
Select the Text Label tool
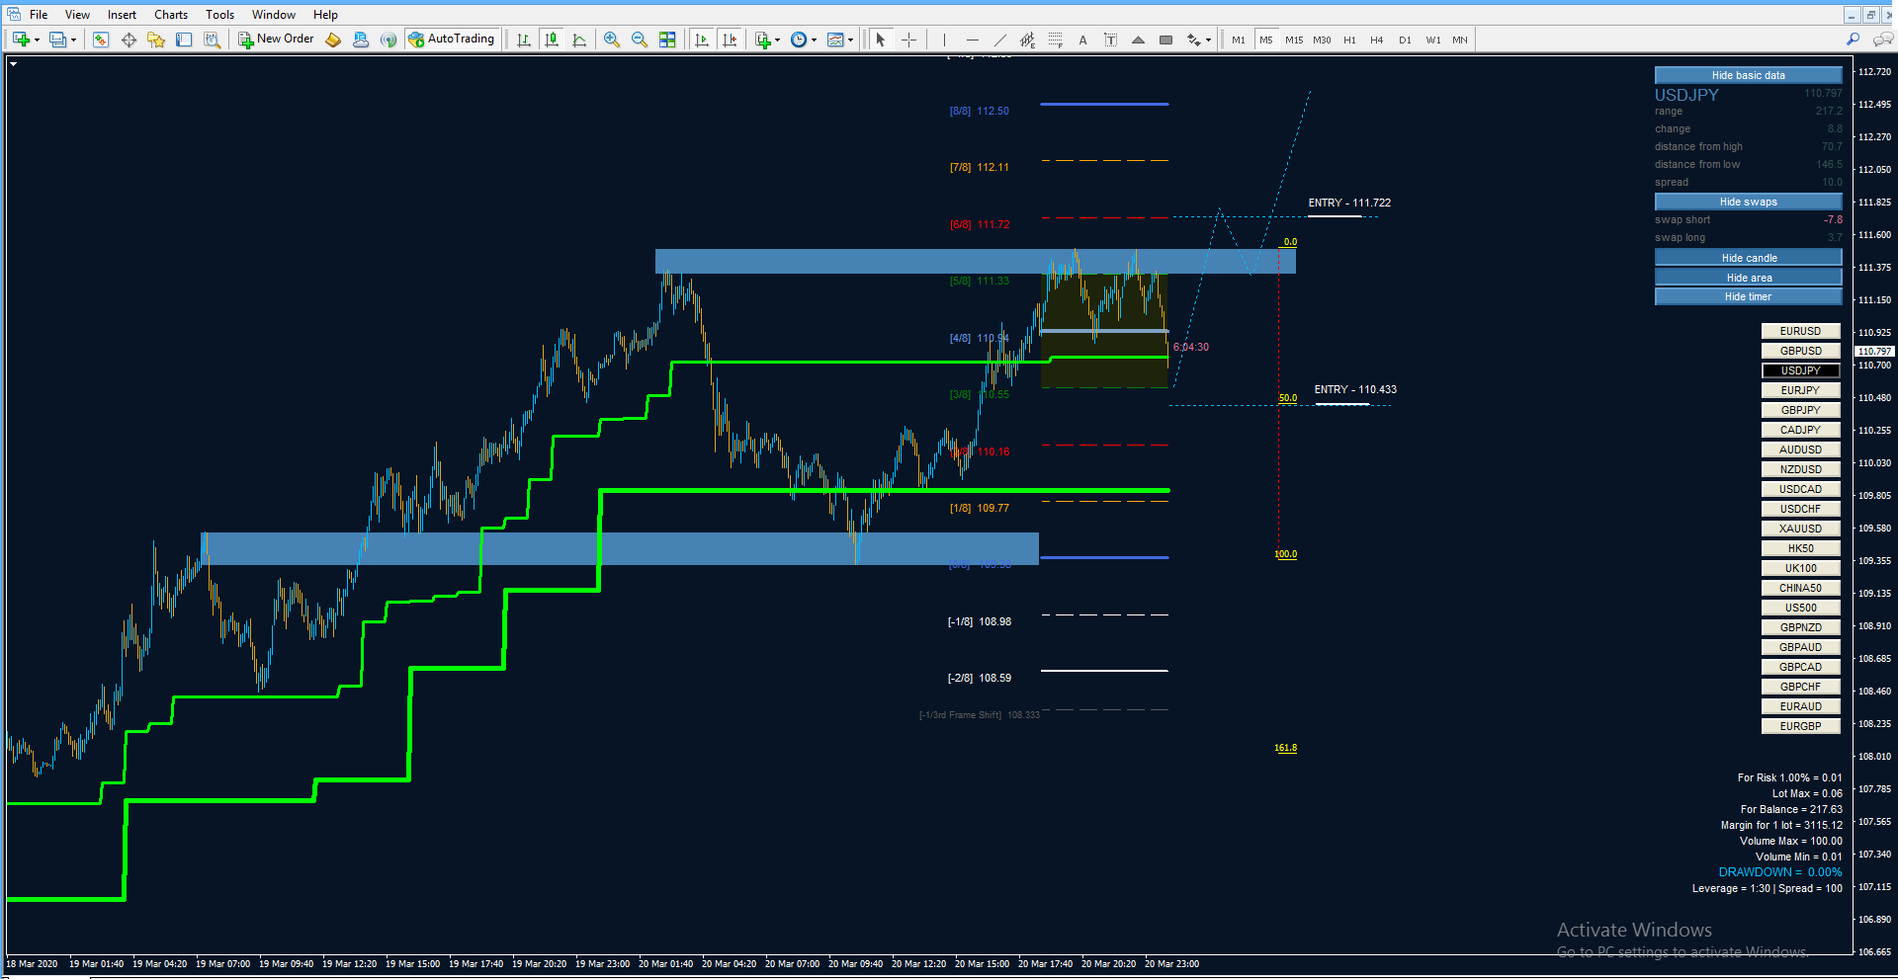click(1110, 40)
